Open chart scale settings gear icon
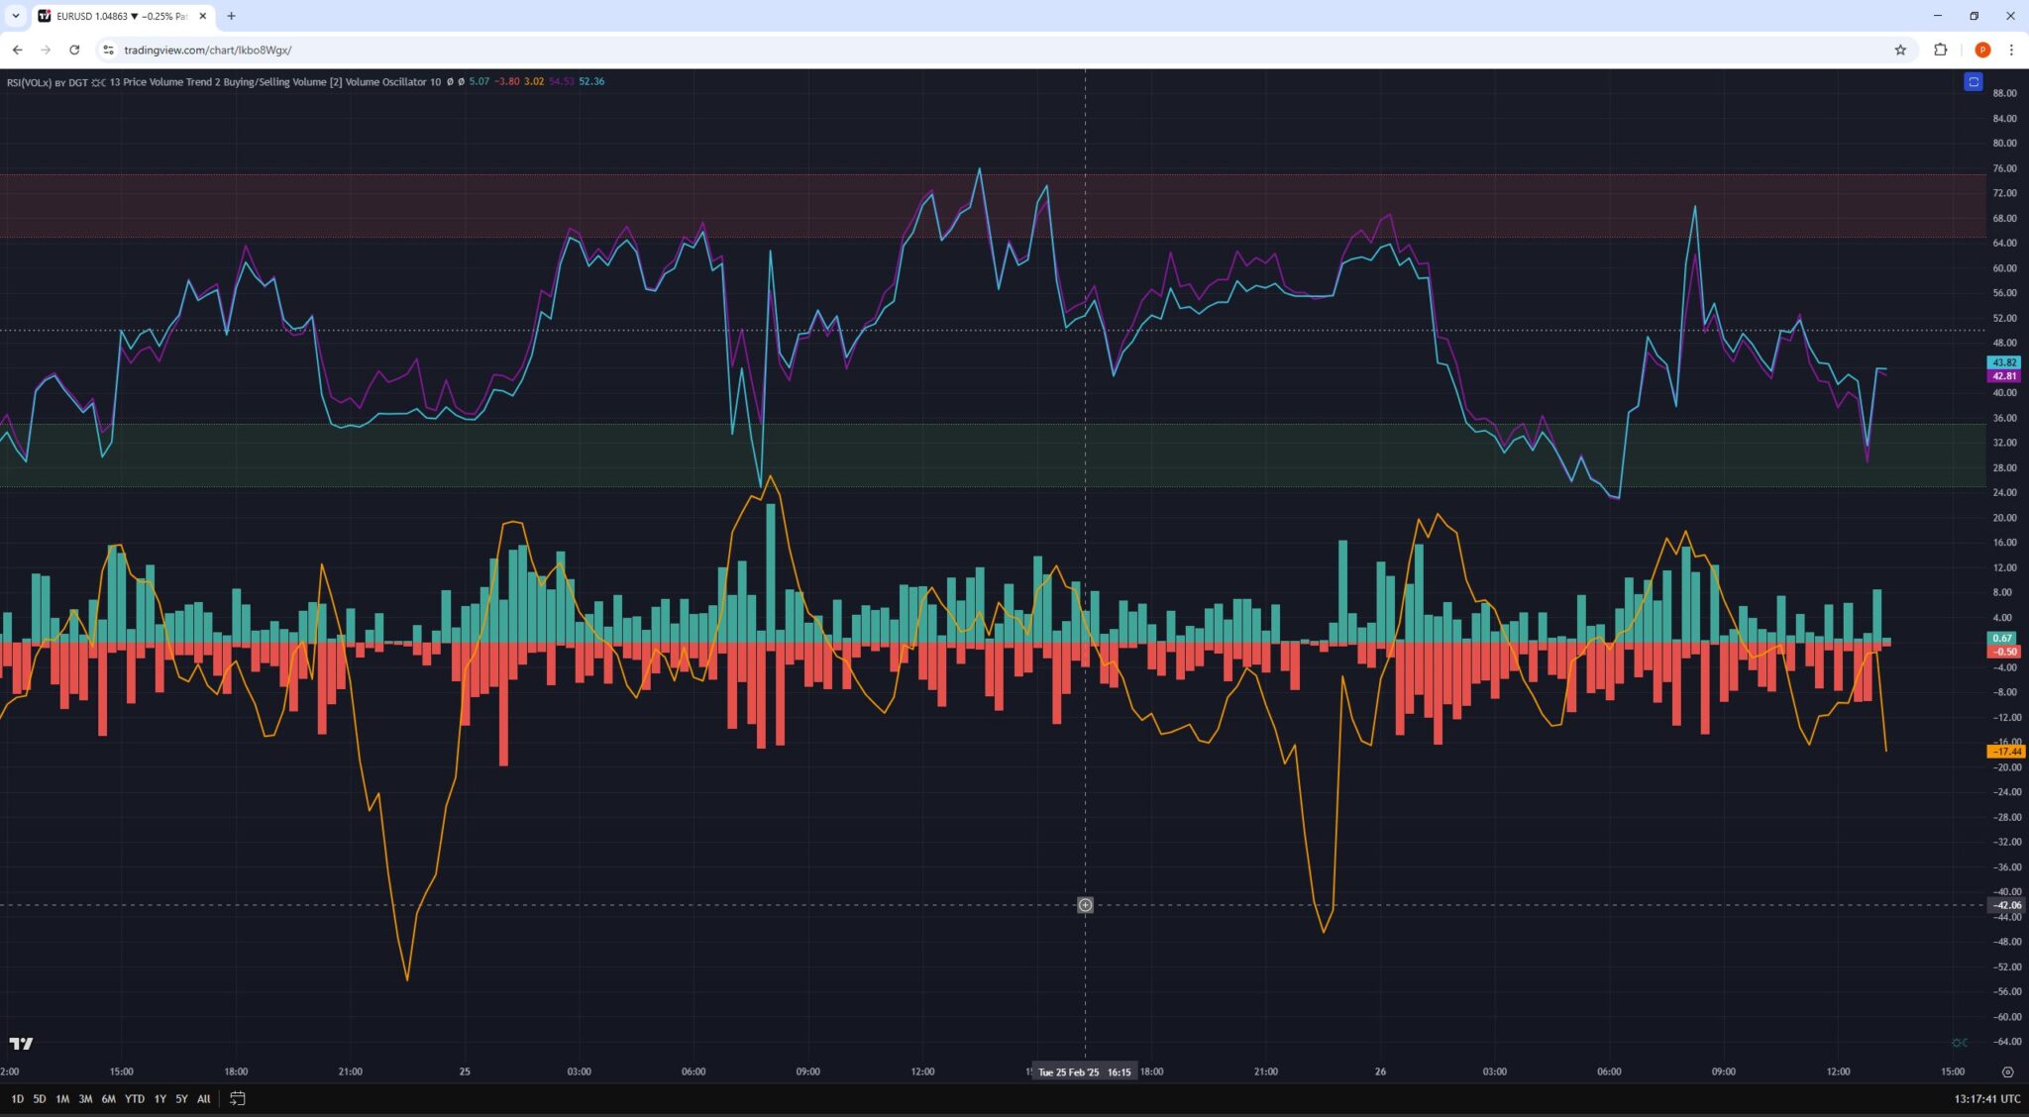Image resolution: width=2029 pixels, height=1117 pixels. pyautogui.click(x=2007, y=1071)
